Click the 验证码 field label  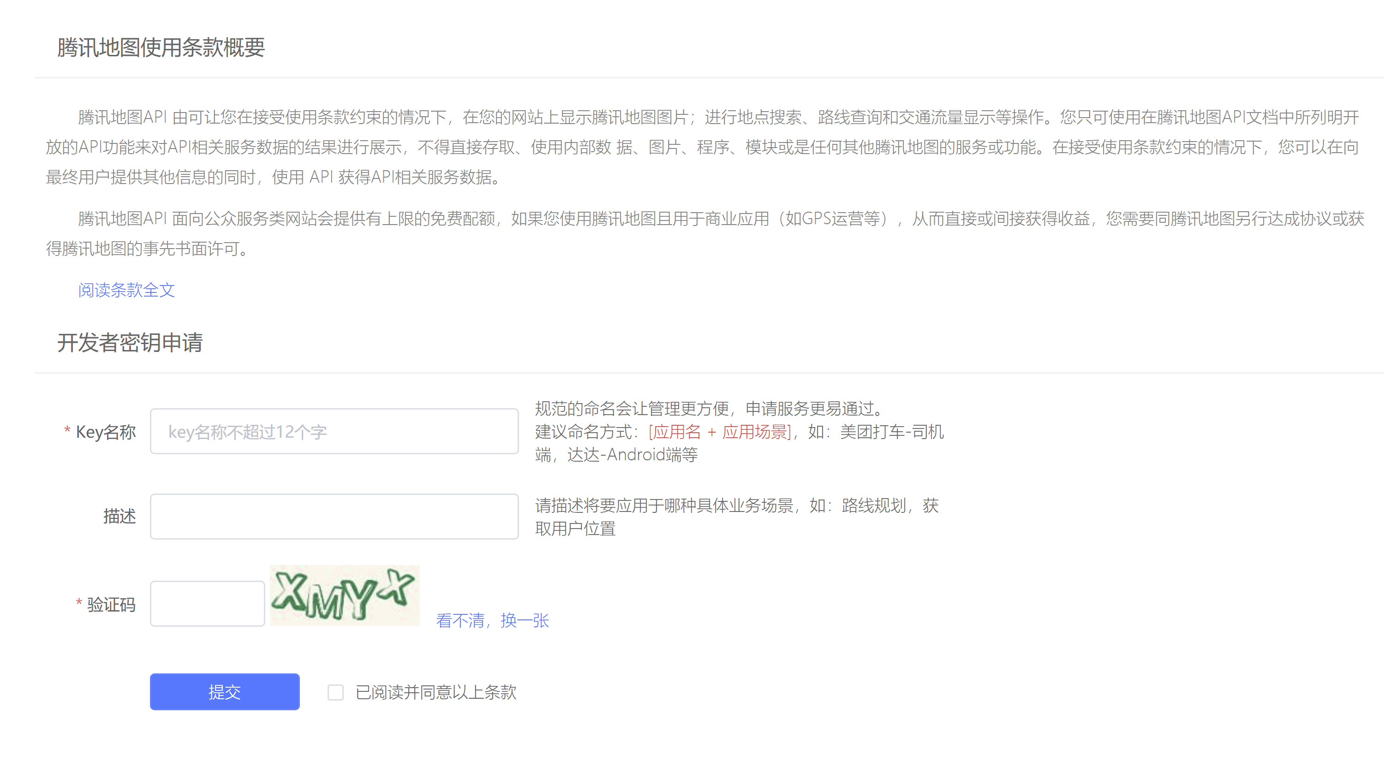[x=112, y=604]
